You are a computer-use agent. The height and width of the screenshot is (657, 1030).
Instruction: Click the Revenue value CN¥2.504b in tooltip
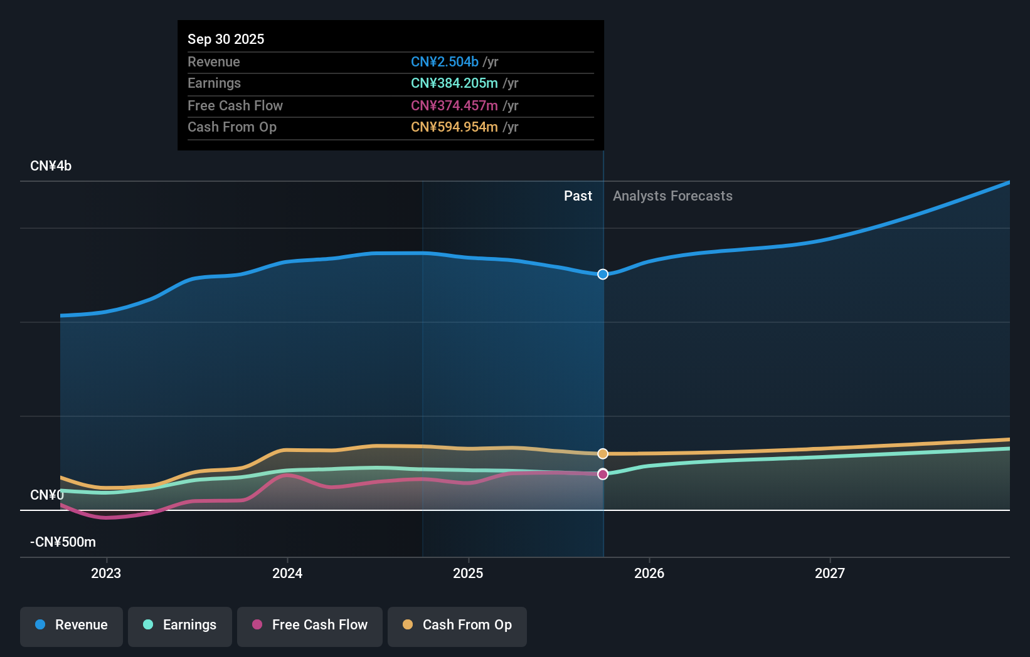445,61
